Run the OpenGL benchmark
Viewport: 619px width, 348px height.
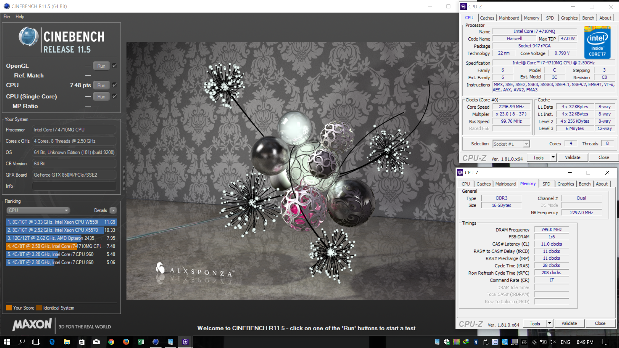point(101,66)
